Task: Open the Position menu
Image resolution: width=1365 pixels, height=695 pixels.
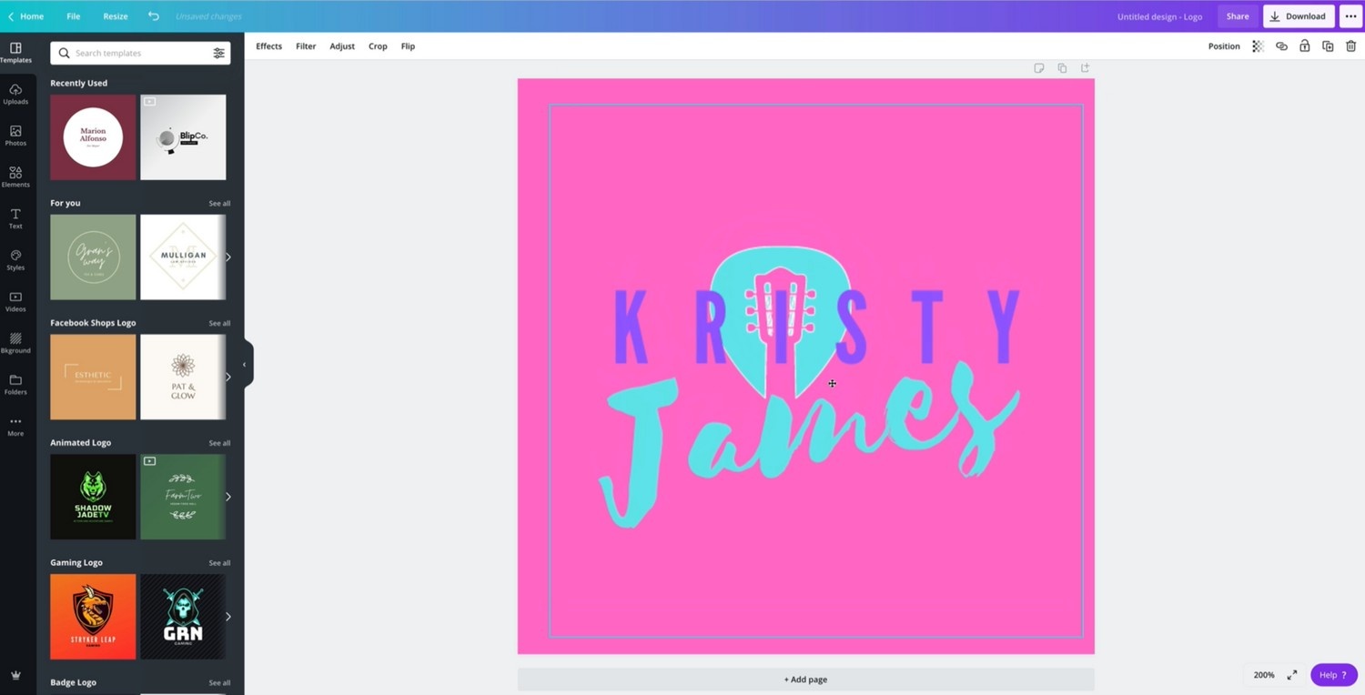Action: click(1224, 46)
